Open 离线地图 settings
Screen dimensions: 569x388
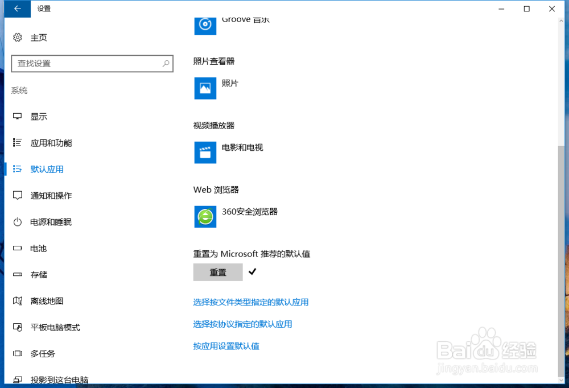coord(47,301)
